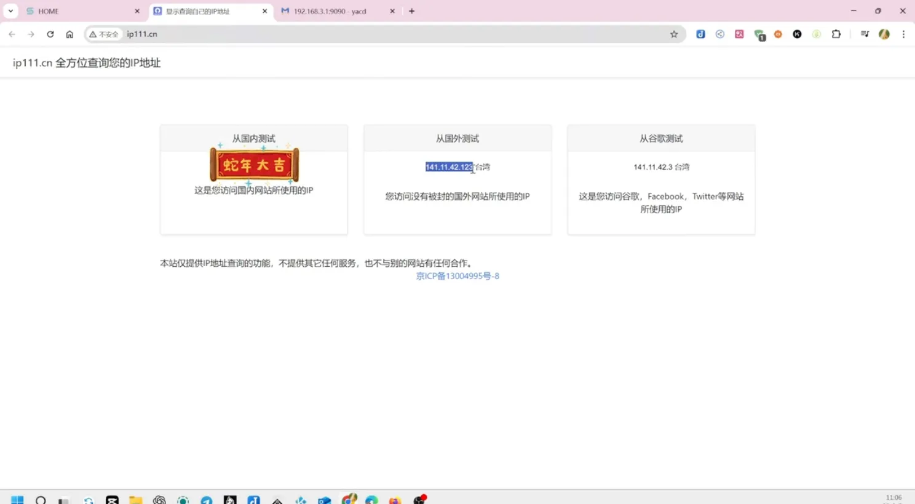Click the ip111.cn site header title
The image size is (915, 504).
pos(87,63)
